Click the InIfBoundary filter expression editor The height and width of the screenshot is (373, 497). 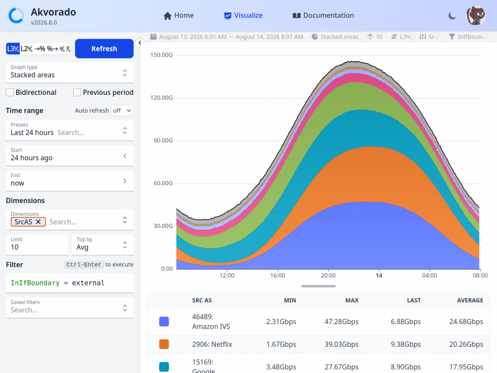(70, 283)
